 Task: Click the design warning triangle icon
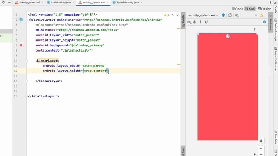tap(261, 16)
